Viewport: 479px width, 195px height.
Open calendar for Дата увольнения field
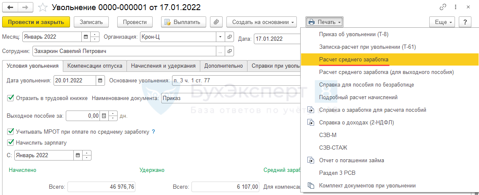pyautogui.click(x=100, y=80)
